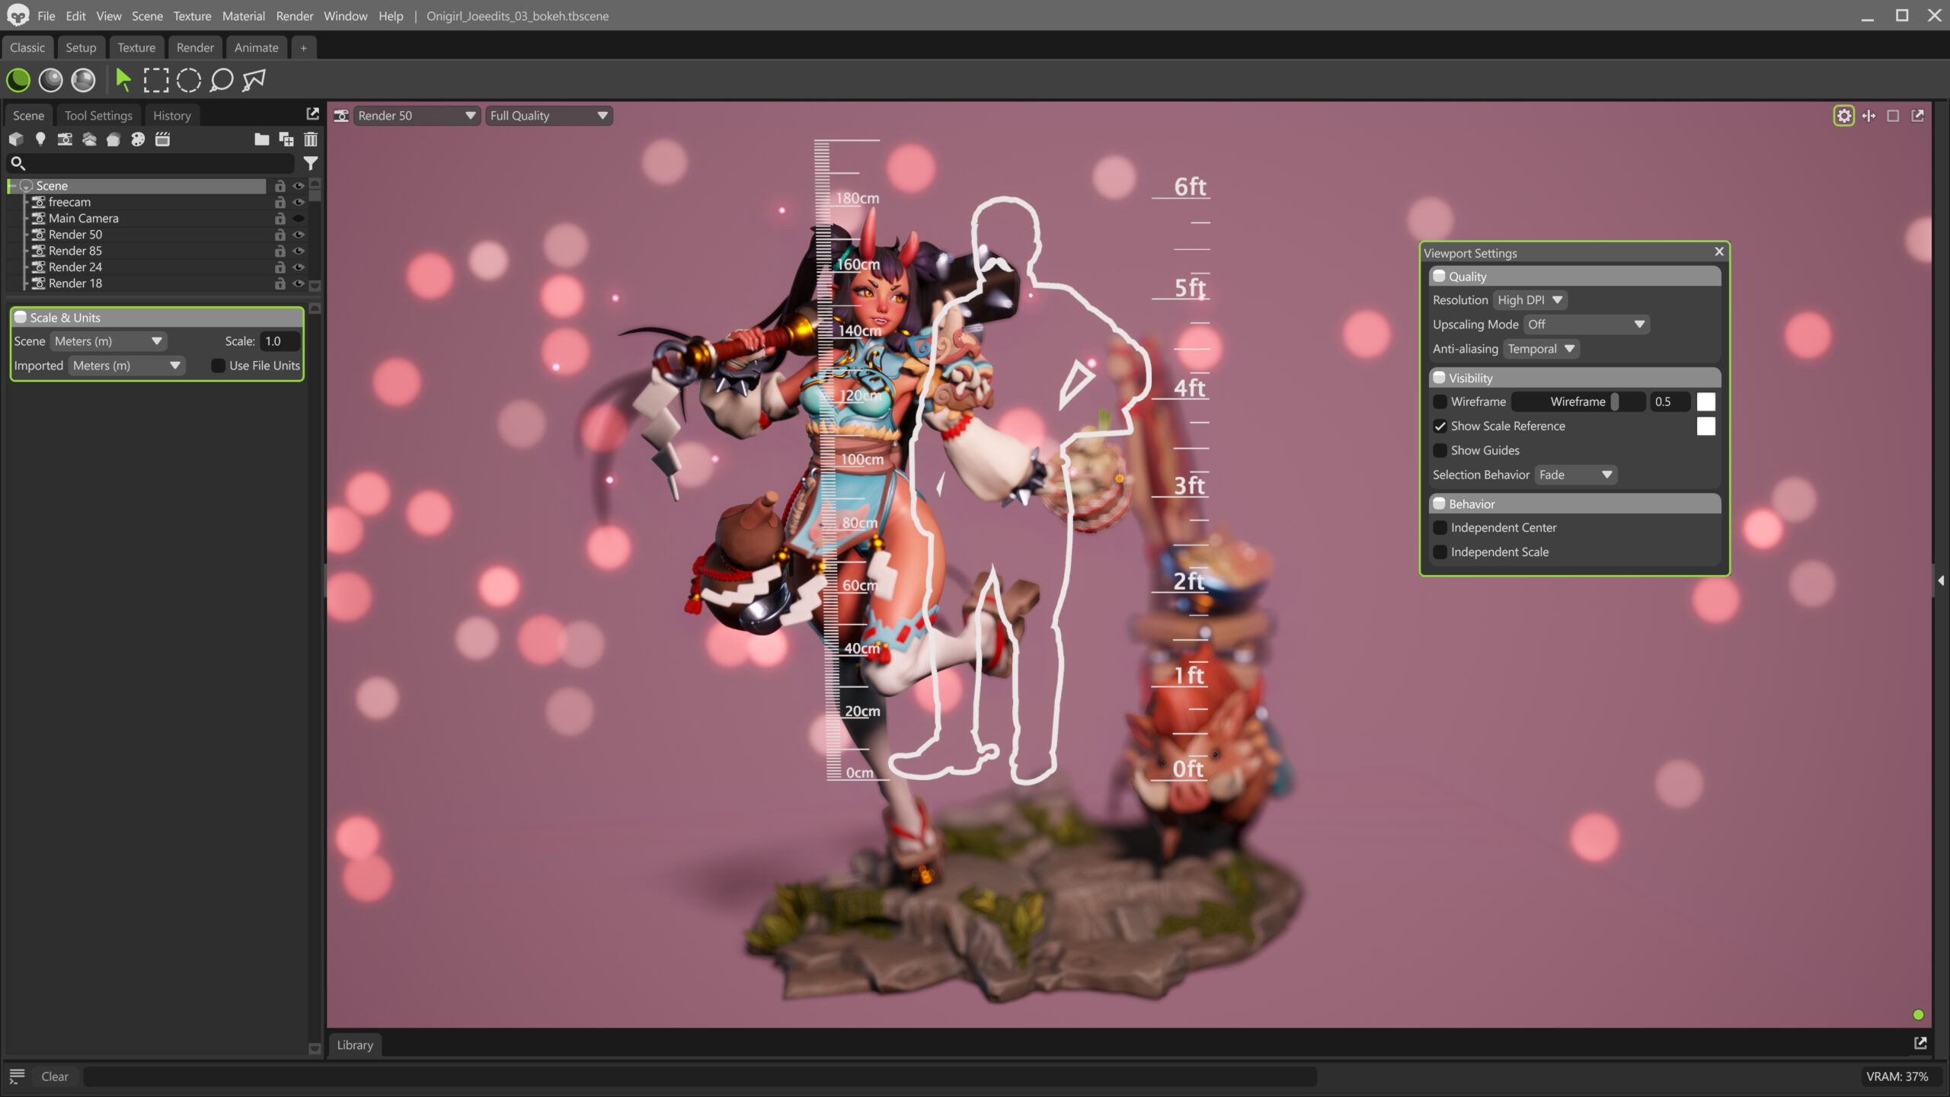Screen dimensions: 1950x1097
Task: Toggle visibility of Render 85 camera
Action: tap(299, 251)
